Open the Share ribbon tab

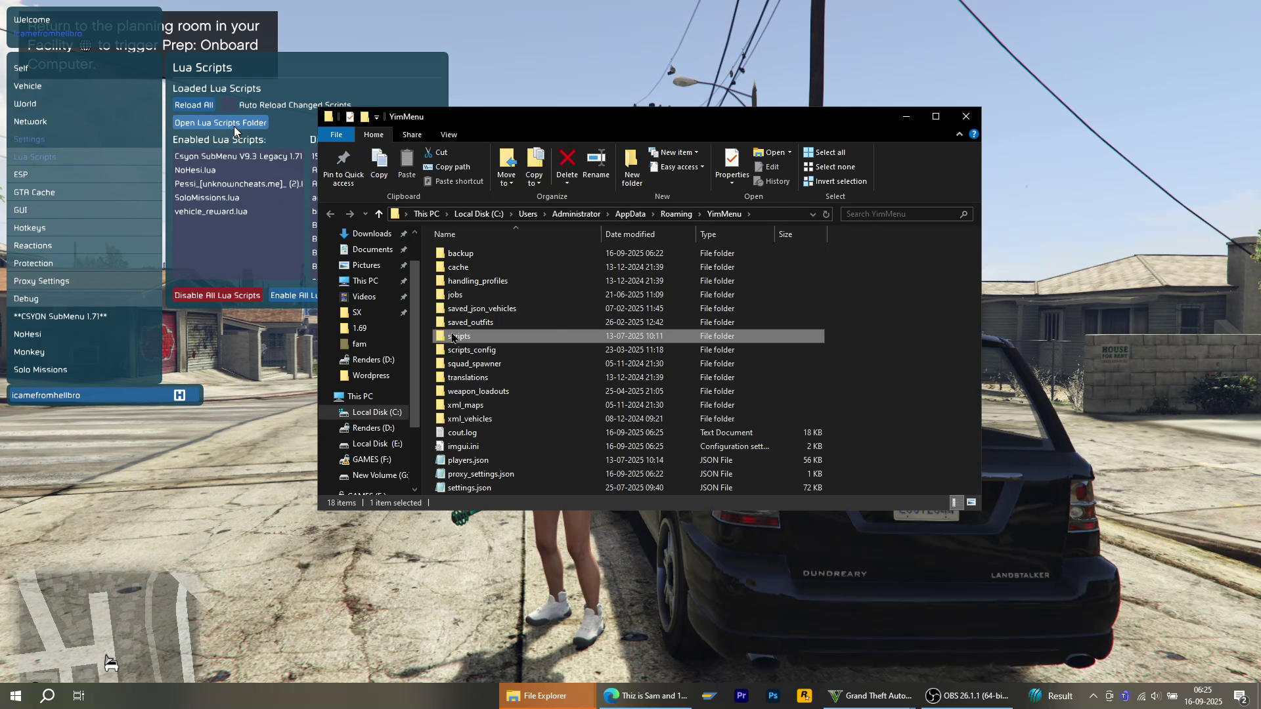tap(412, 135)
